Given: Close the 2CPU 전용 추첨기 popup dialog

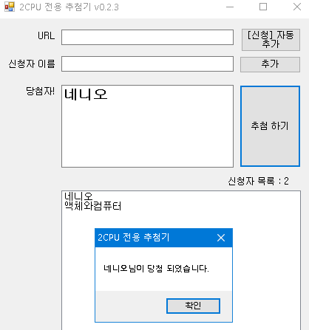Looking at the screenshot, I should [x=221, y=238].
